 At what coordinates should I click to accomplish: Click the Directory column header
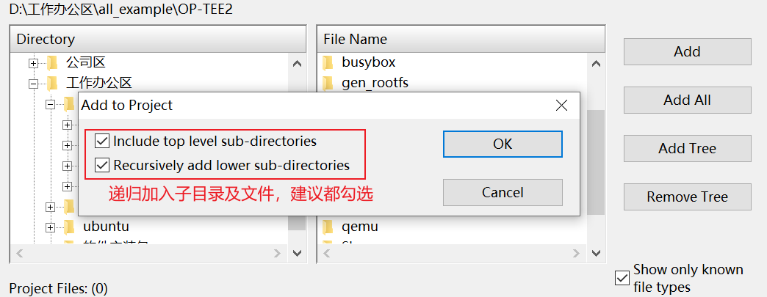coord(157,39)
